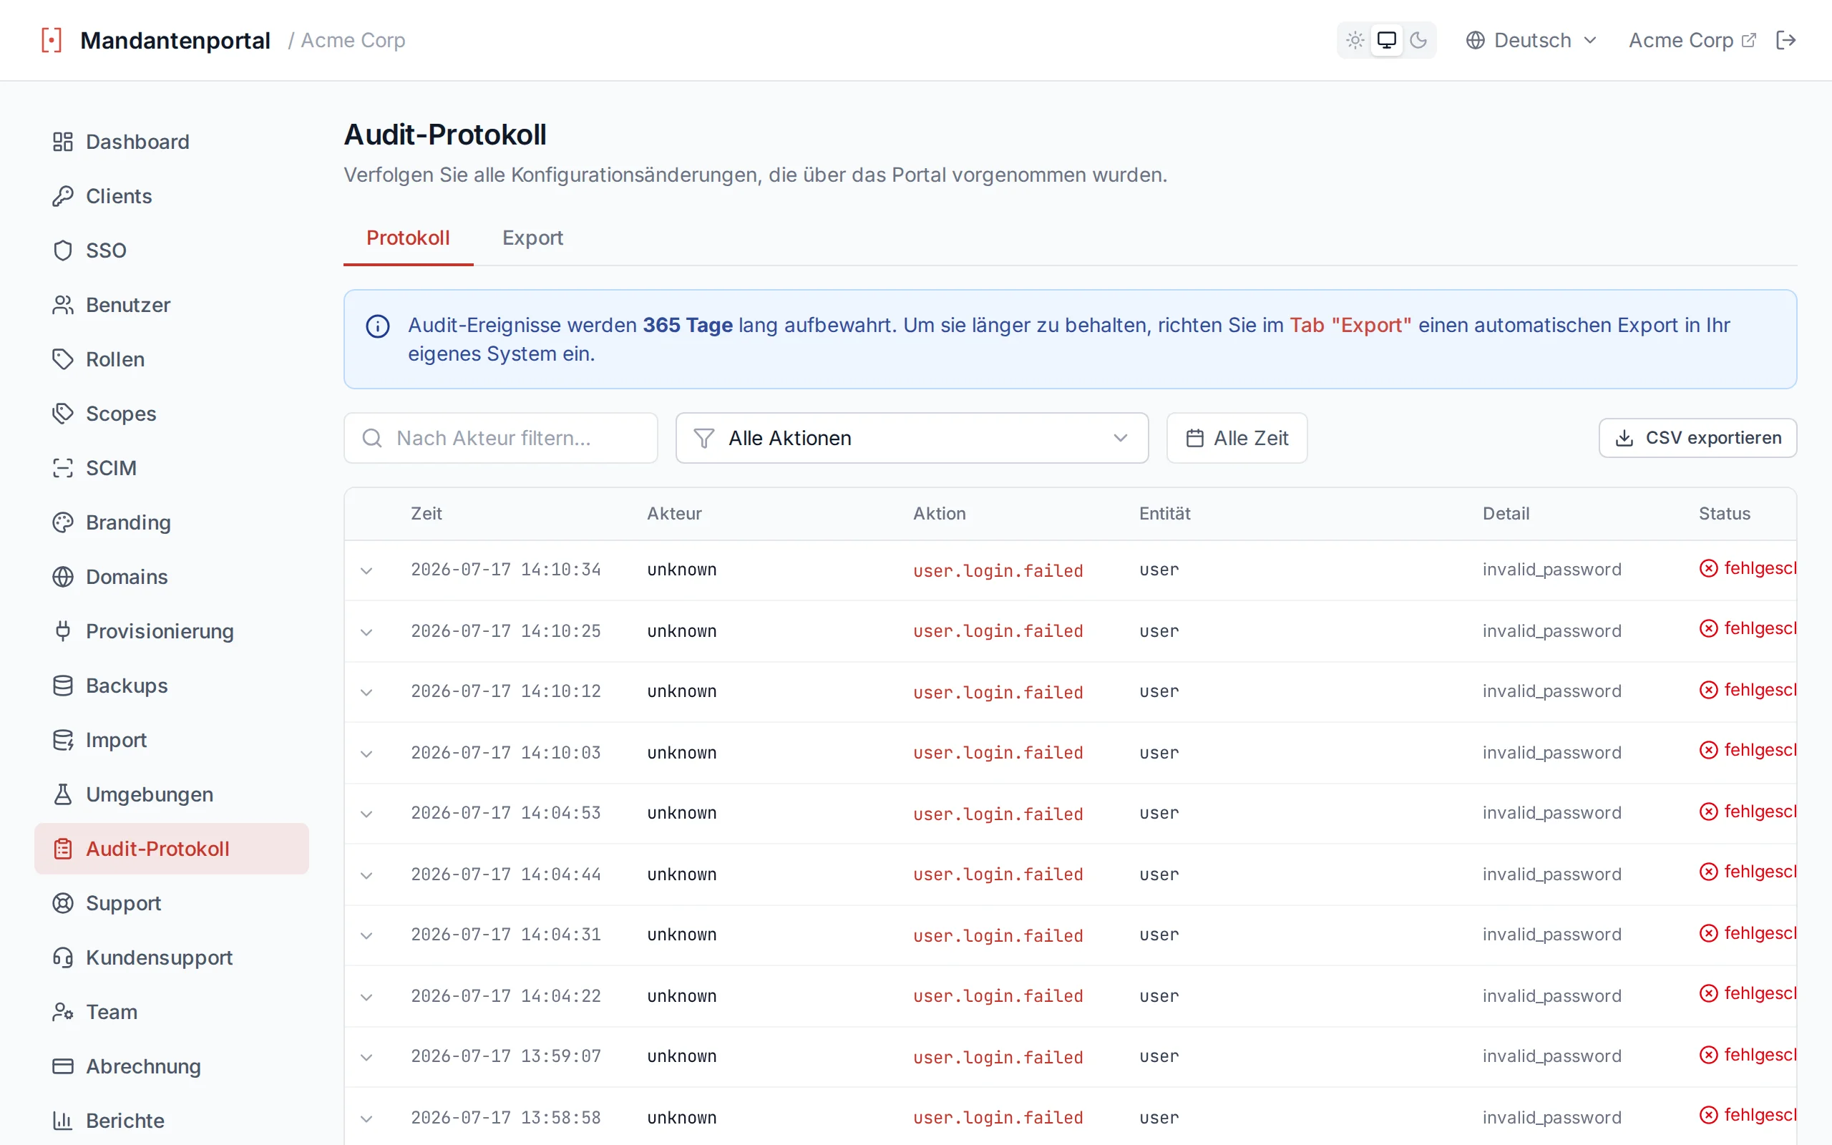
Task: Expand row at 14:10:03
Action: [x=366, y=754]
